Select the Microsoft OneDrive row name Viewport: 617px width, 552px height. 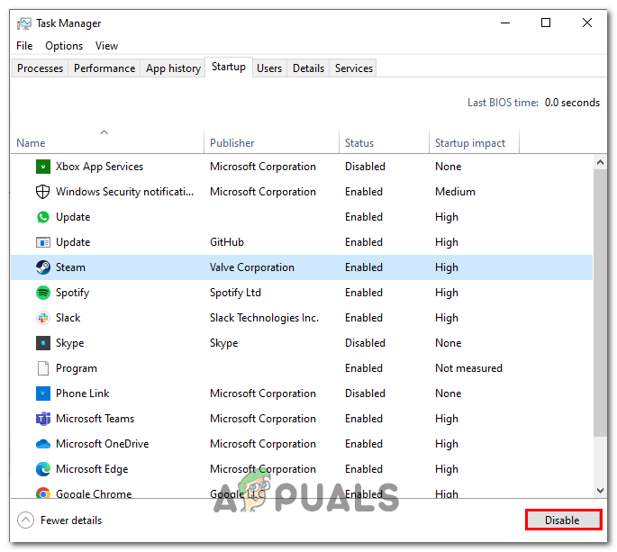103,444
